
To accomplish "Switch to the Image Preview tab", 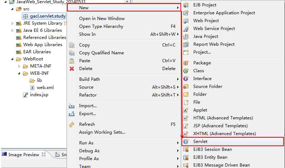I will click(24, 155).
